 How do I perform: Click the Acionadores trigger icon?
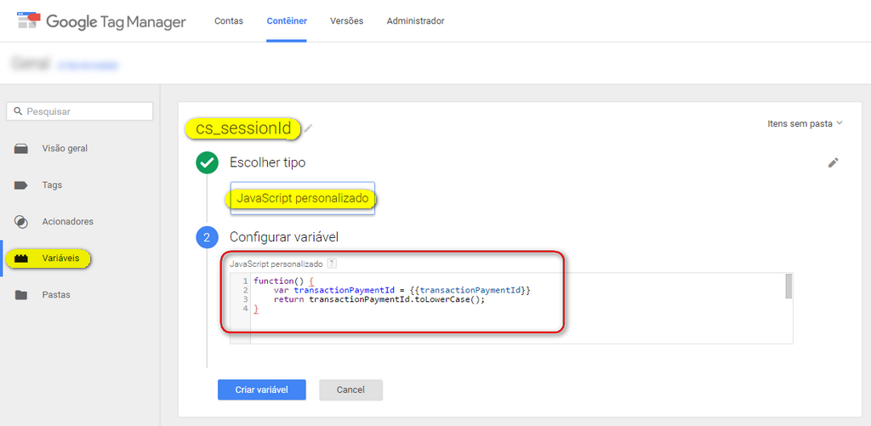pyautogui.click(x=21, y=222)
